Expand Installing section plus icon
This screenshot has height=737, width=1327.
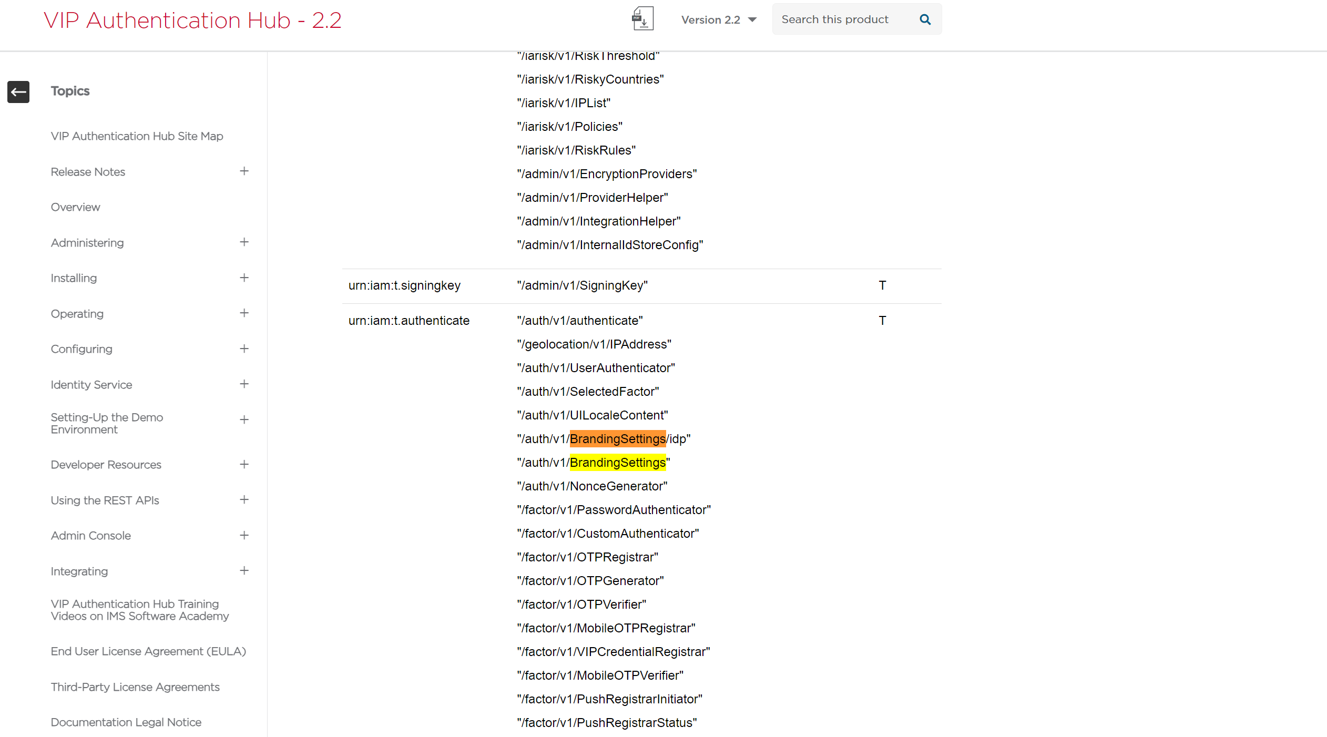(x=244, y=278)
